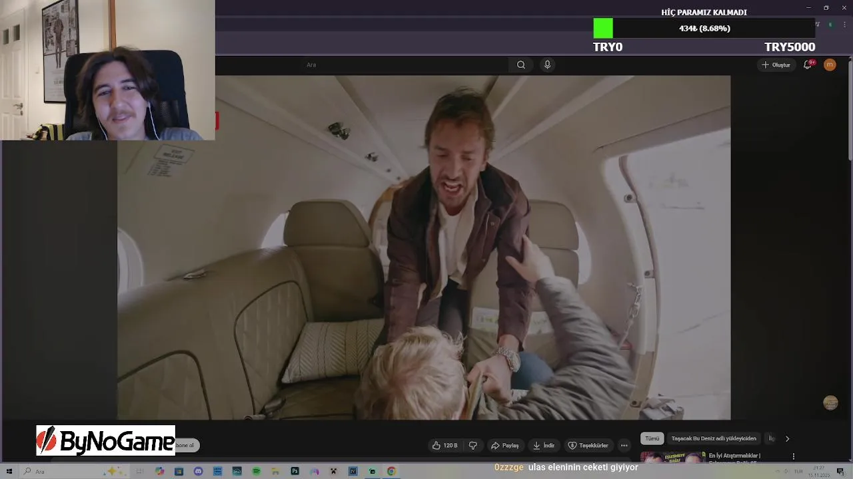The image size is (853, 479).
Task: Open En İyi Atıştırmalıklar video thumbnail
Action: tap(672, 456)
